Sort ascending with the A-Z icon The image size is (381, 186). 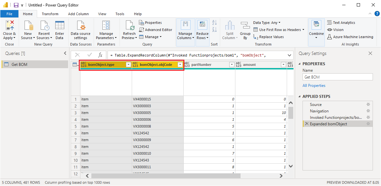click(x=214, y=23)
